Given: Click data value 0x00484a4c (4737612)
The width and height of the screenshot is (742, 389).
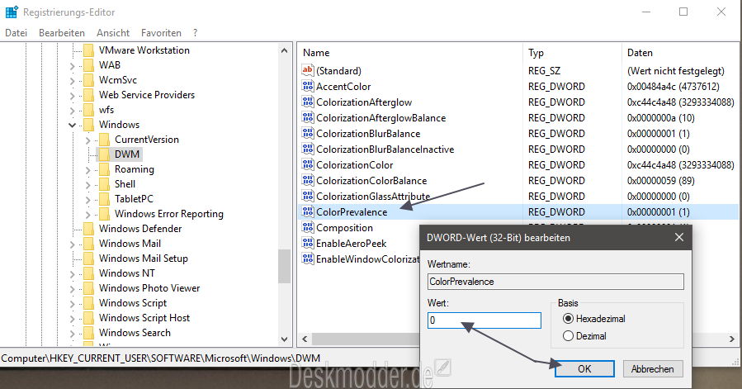Looking at the screenshot, I should [x=673, y=86].
